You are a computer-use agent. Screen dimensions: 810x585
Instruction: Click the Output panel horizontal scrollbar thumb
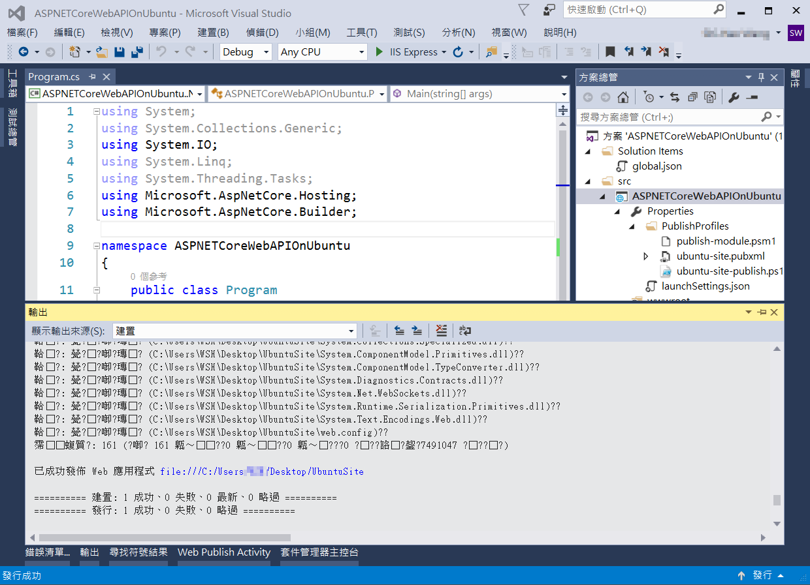point(165,538)
